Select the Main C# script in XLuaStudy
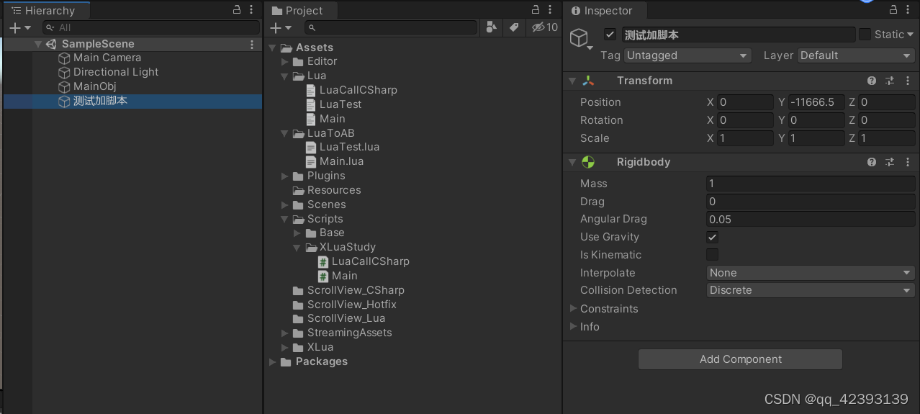 click(345, 276)
